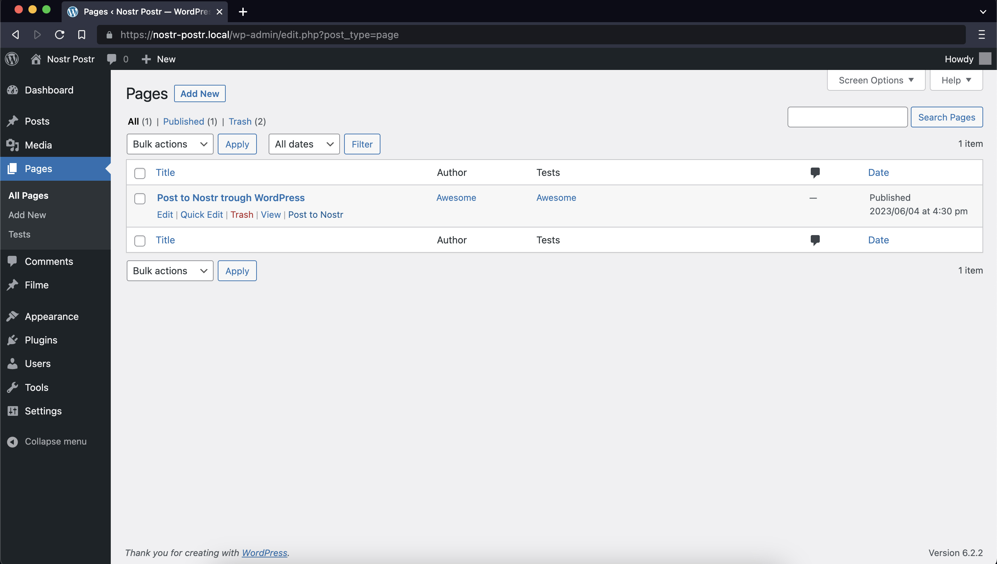Expand the Bulk actions dropdown
997x564 pixels.
[169, 144]
